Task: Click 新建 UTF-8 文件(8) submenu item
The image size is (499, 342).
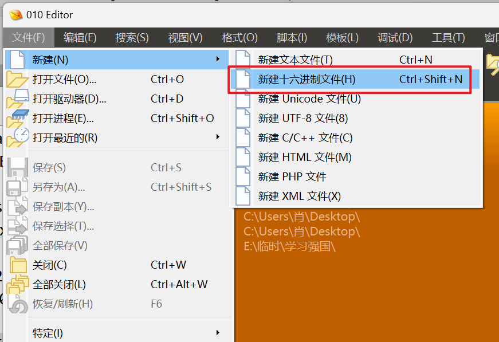Action: point(356,119)
